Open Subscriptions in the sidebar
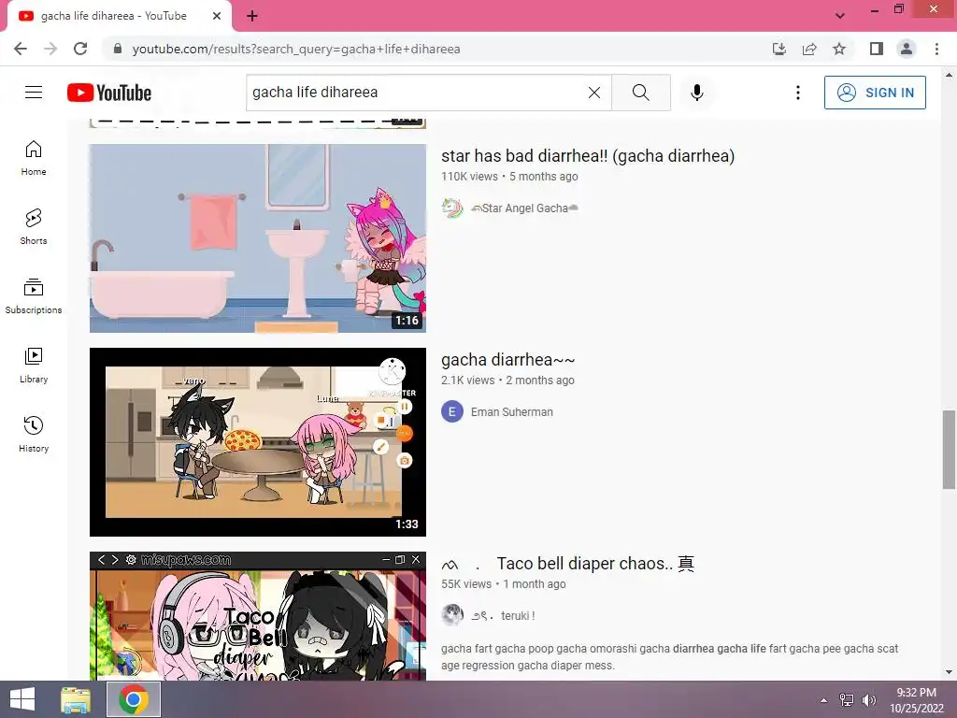 coord(34,296)
